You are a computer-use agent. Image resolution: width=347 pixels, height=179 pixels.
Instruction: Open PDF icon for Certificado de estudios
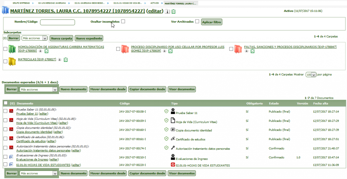(11, 138)
